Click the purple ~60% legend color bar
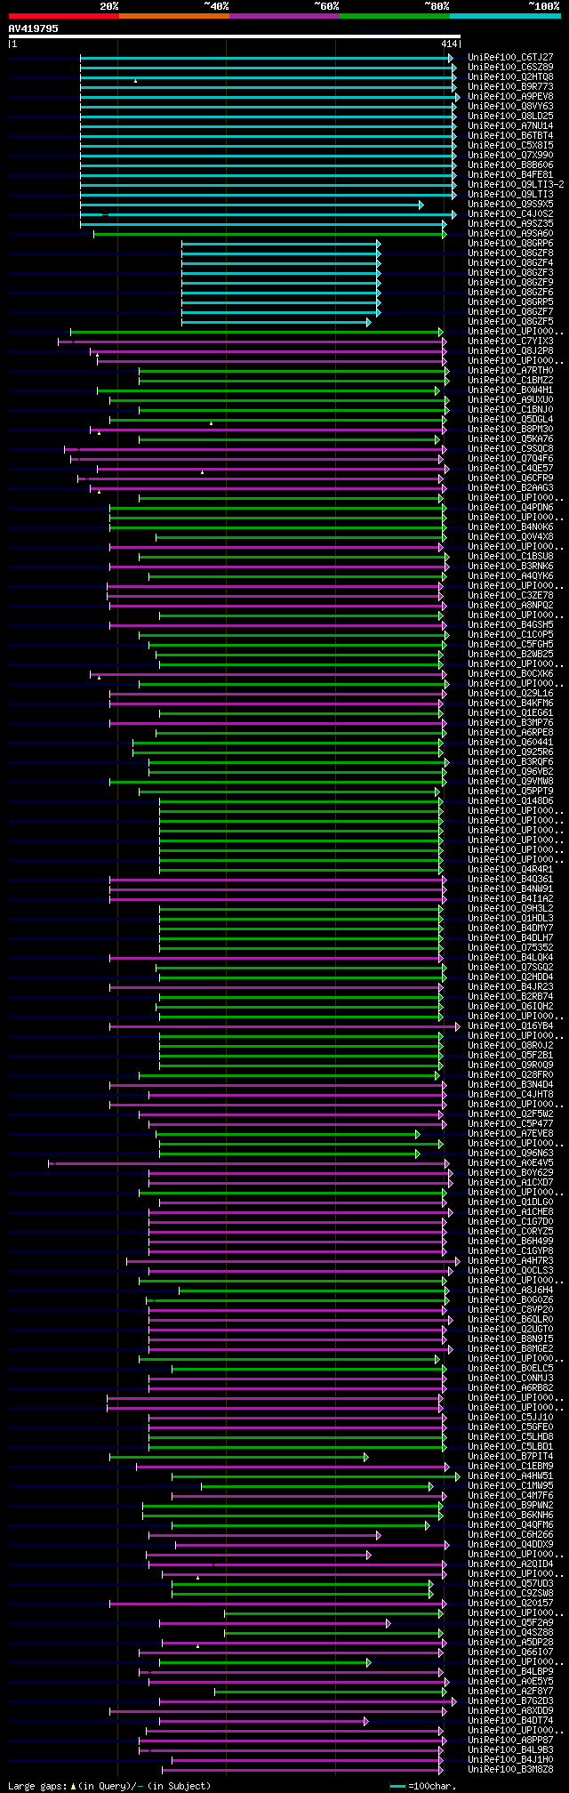The width and height of the screenshot is (569, 1793). [284, 15]
